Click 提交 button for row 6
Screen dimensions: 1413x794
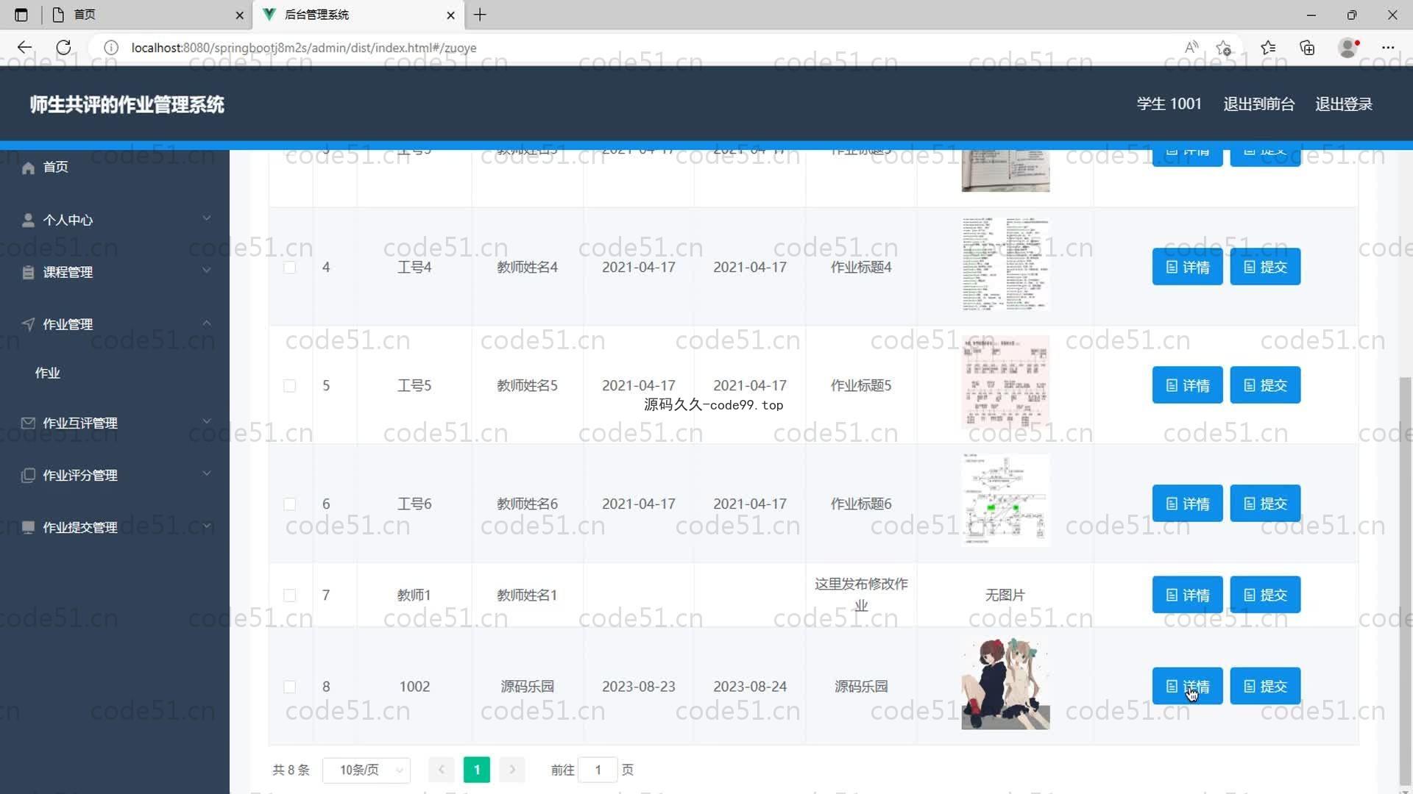1265,504
